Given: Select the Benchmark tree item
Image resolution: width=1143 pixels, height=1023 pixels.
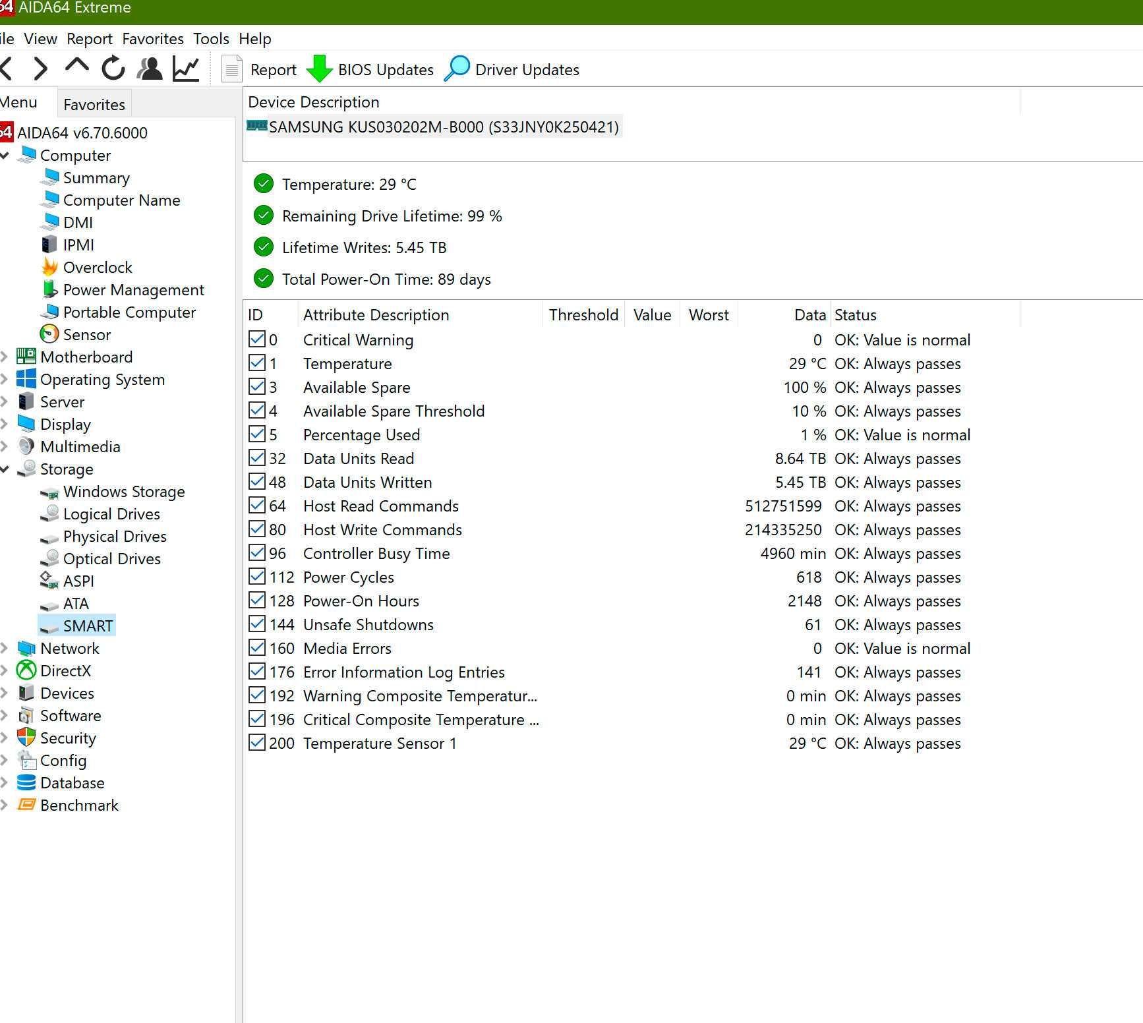Looking at the screenshot, I should click(x=79, y=805).
